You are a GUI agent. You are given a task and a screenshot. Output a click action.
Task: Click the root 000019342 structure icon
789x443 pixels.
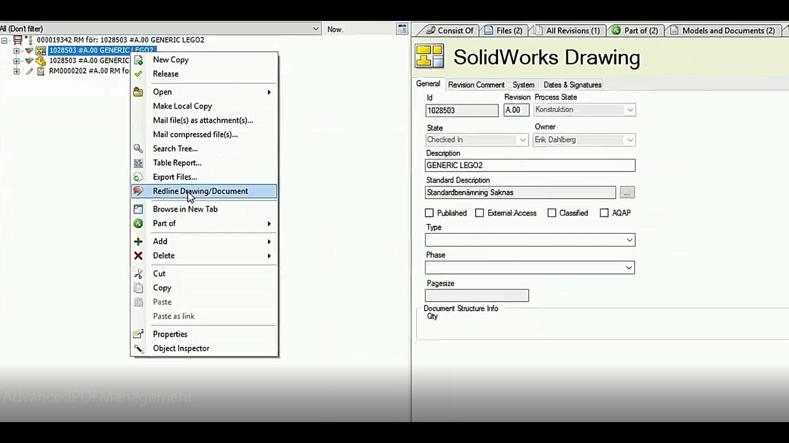18,40
